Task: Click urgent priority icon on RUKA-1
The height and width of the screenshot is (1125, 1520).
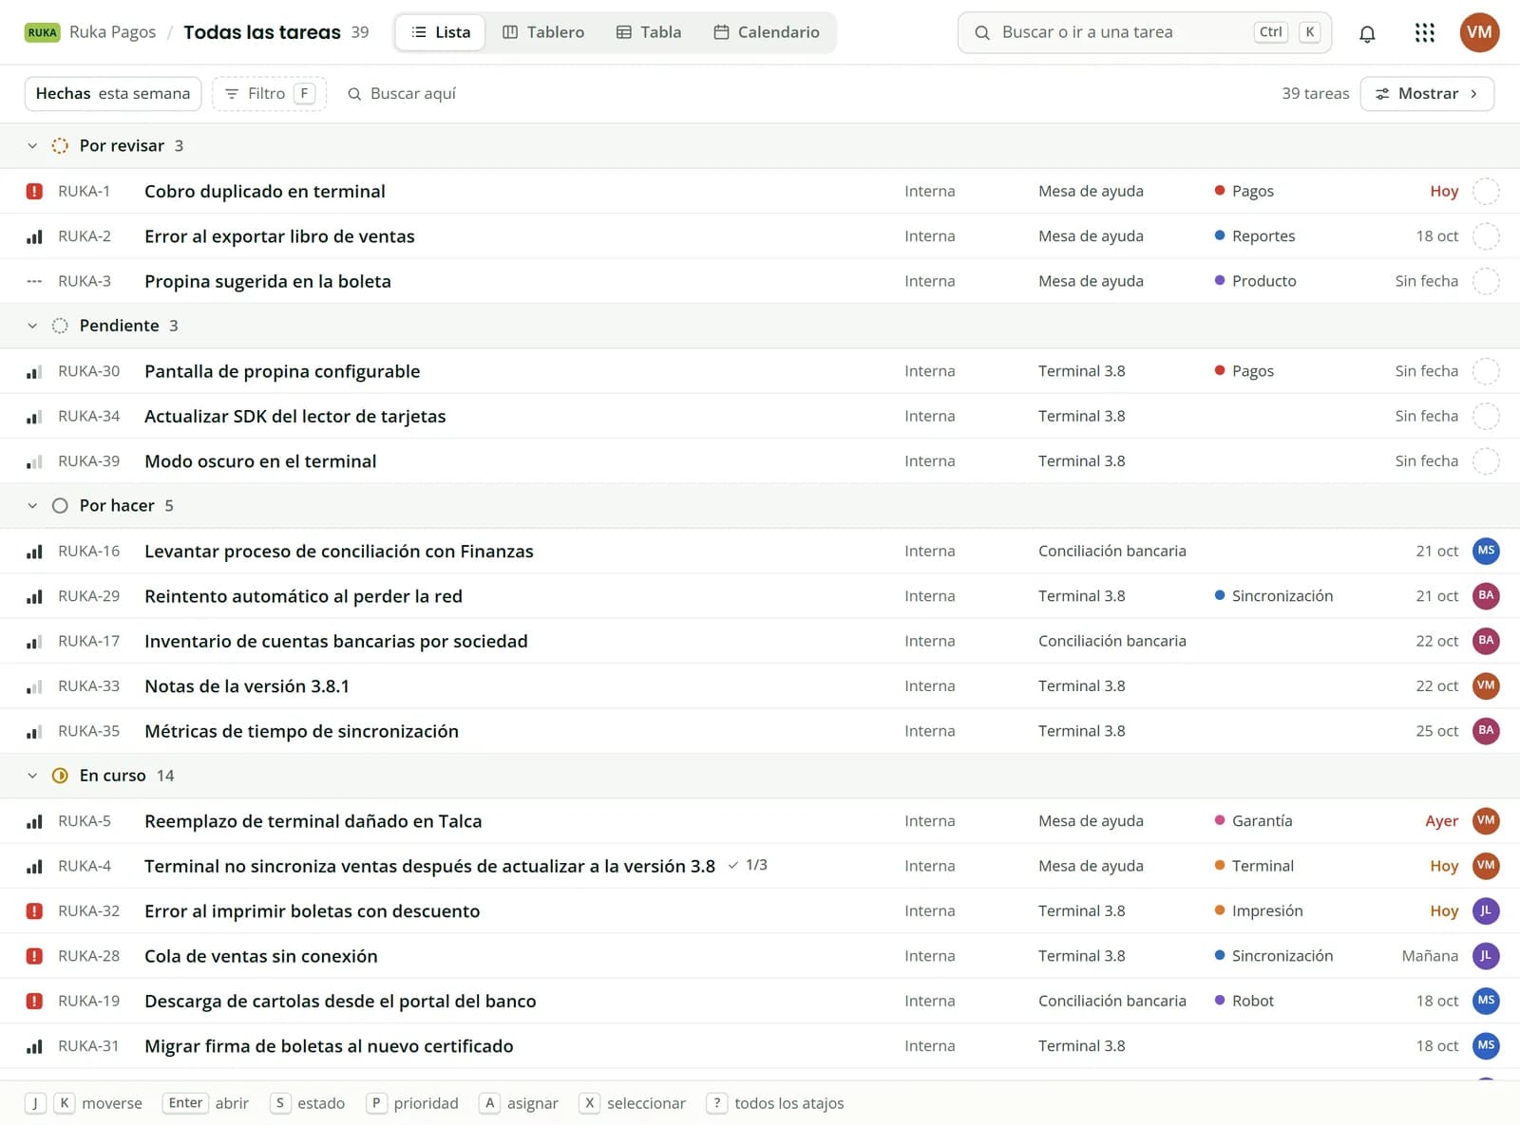Action: (x=34, y=191)
